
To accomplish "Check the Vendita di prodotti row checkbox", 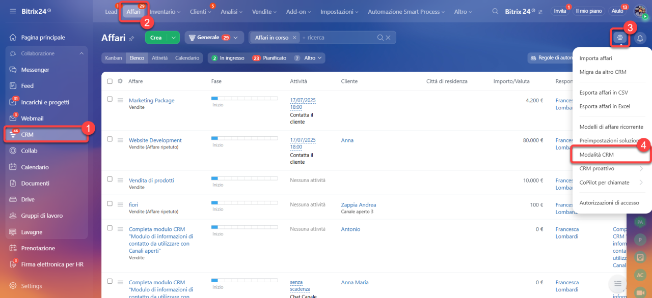I will point(110,179).
